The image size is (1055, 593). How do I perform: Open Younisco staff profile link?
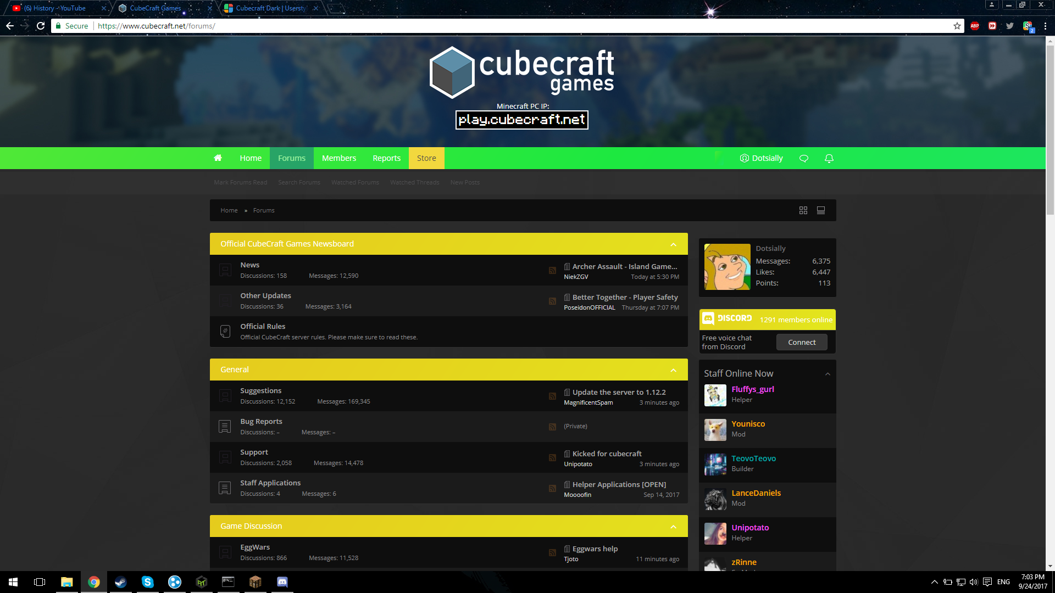click(748, 424)
